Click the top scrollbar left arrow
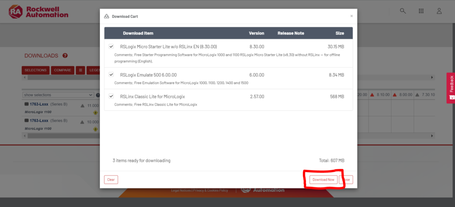Viewport: 455px width, 207px height. (25, 78)
